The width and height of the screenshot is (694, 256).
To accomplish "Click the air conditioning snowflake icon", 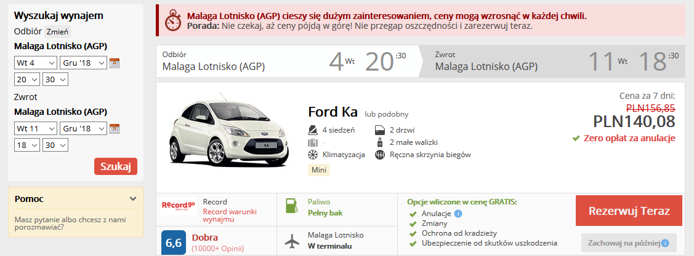I will [313, 155].
